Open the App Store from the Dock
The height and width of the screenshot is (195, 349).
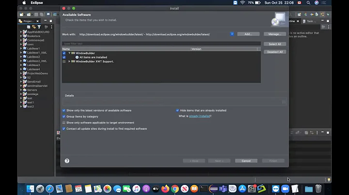[x=242, y=189]
